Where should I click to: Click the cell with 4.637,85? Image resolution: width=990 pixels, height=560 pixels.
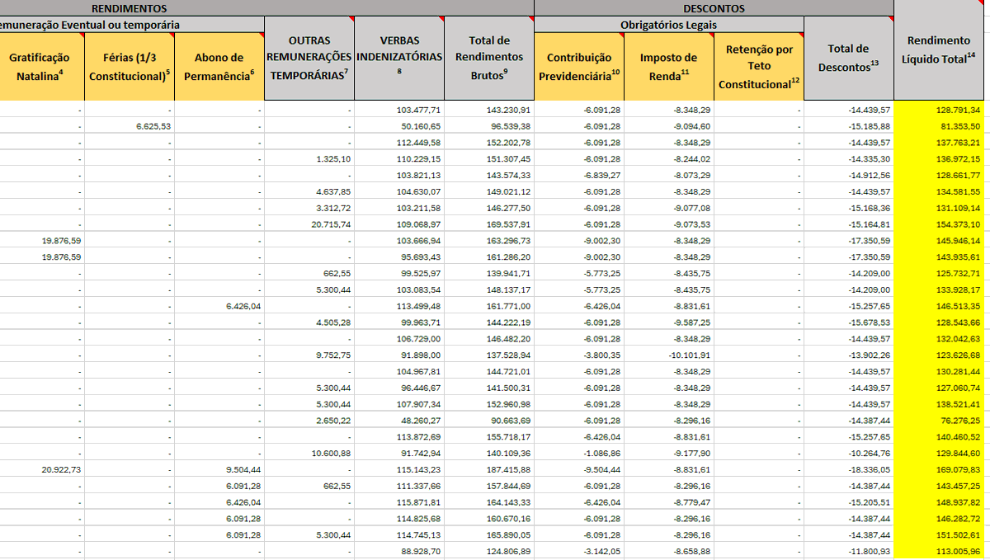pos(309,191)
